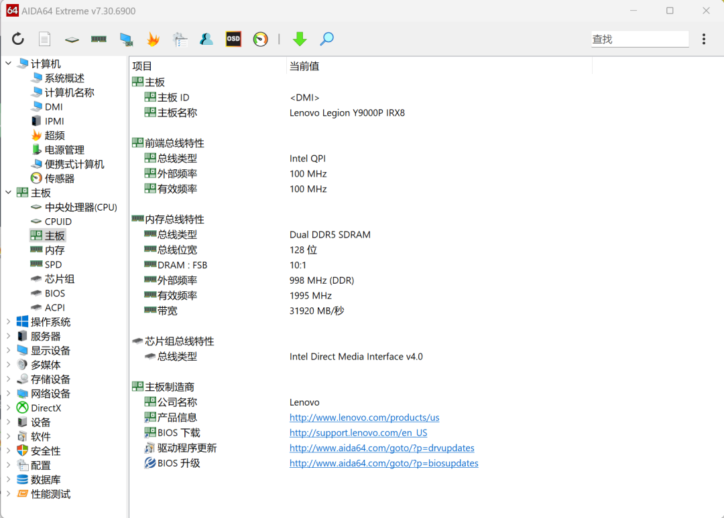The width and height of the screenshot is (724, 518).
Task: Open the sensor gauge toolbar icon
Action: [260, 39]
